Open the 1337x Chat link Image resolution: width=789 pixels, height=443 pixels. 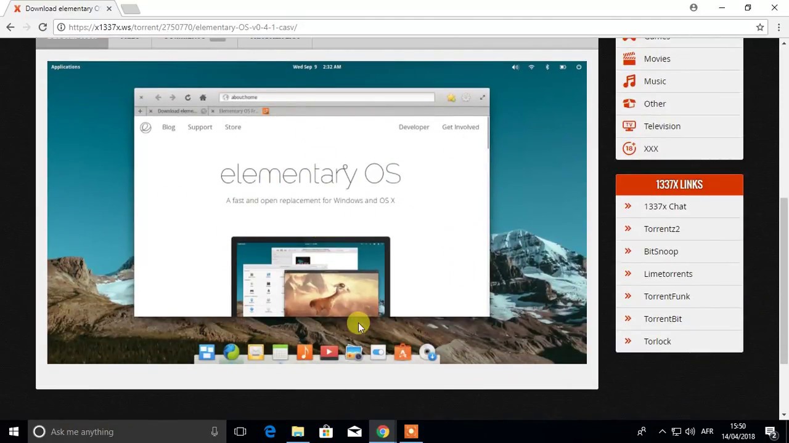tap(665, 206)
